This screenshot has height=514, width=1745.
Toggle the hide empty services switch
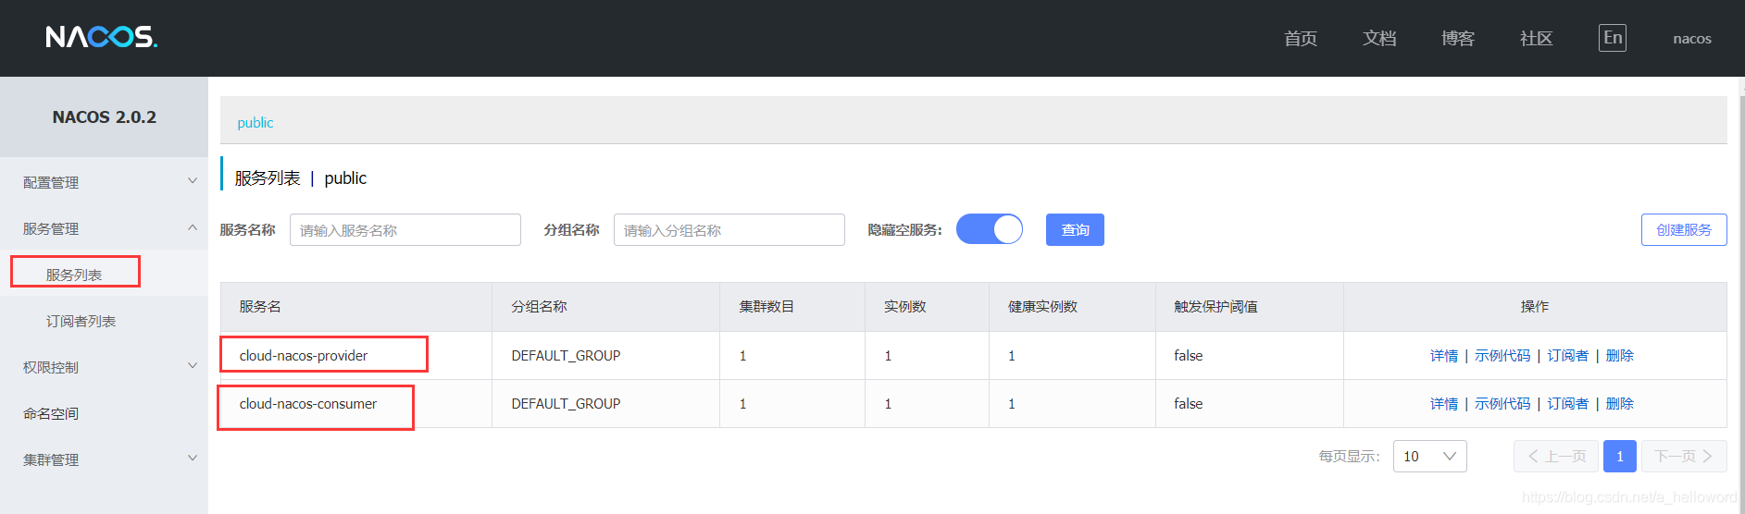(990, 229)
